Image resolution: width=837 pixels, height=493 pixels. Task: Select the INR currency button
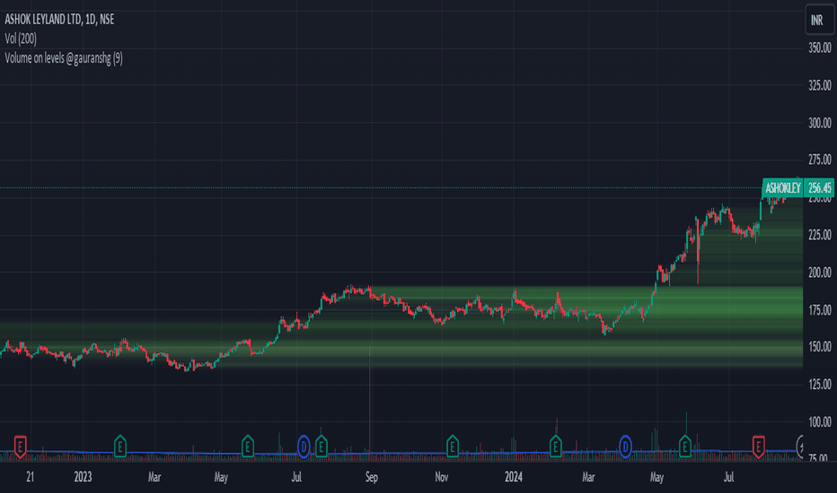(x=817, y=21)
